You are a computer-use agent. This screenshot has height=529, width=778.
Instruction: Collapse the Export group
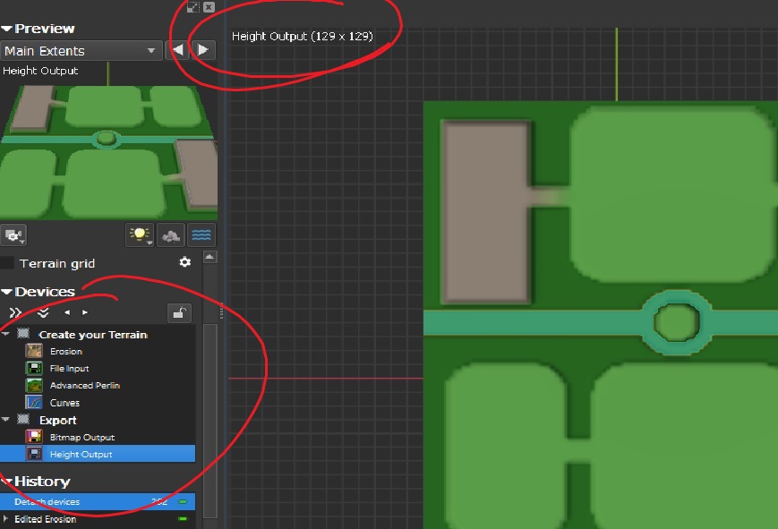pos(5,420)
